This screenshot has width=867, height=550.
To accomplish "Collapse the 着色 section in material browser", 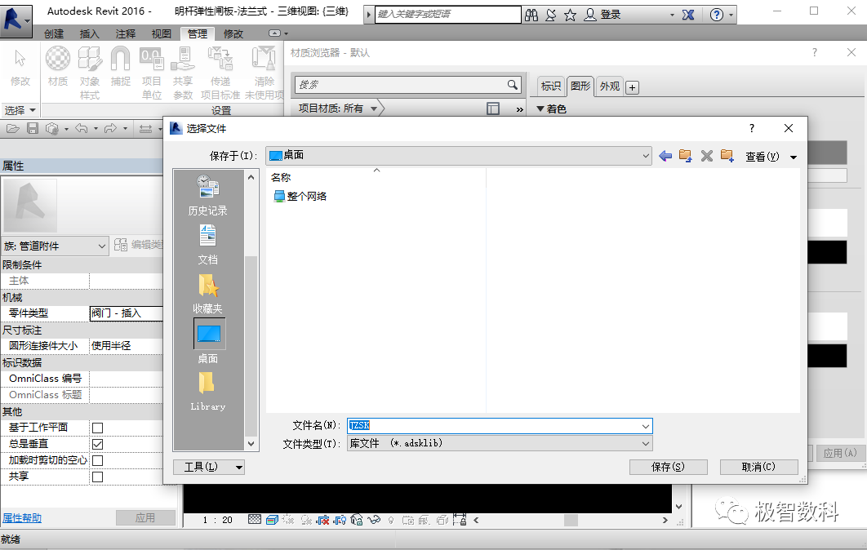I will (540, 109).
